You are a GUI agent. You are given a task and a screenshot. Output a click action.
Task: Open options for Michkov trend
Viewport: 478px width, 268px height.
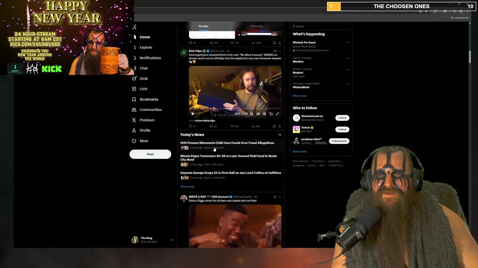click(x=347, y=58)
